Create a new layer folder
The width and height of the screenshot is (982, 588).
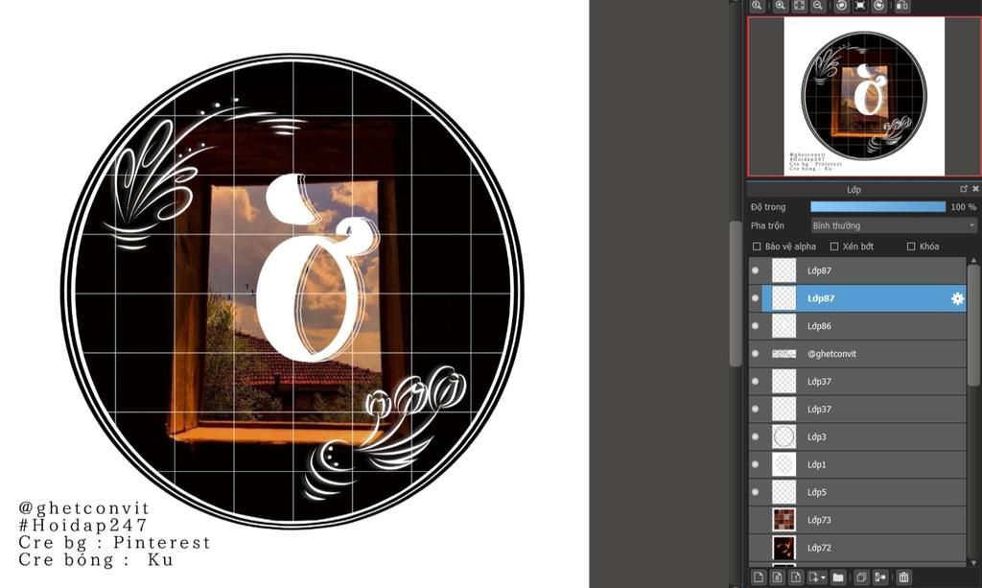[838, 577]
